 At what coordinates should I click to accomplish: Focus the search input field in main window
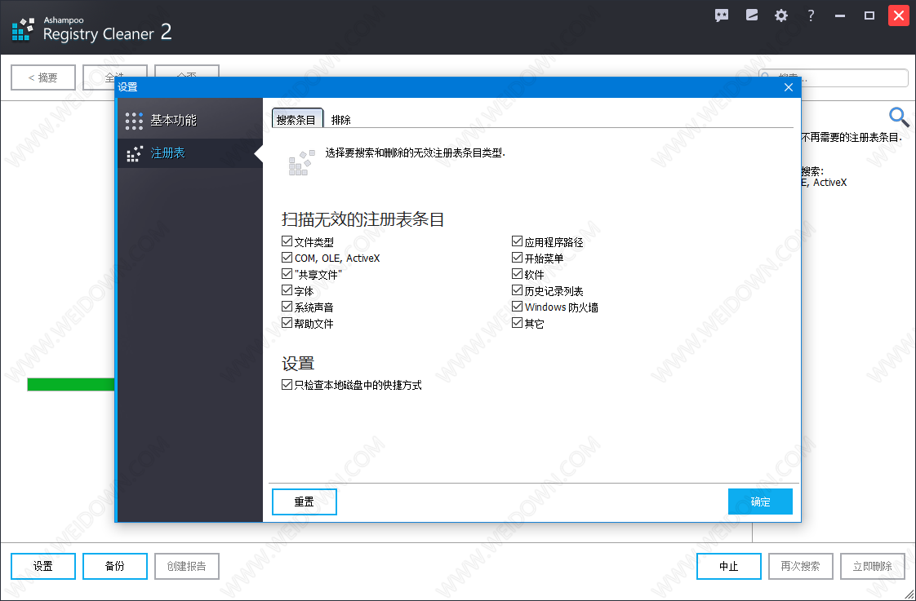pyautogui.click(x=834, y=77)
